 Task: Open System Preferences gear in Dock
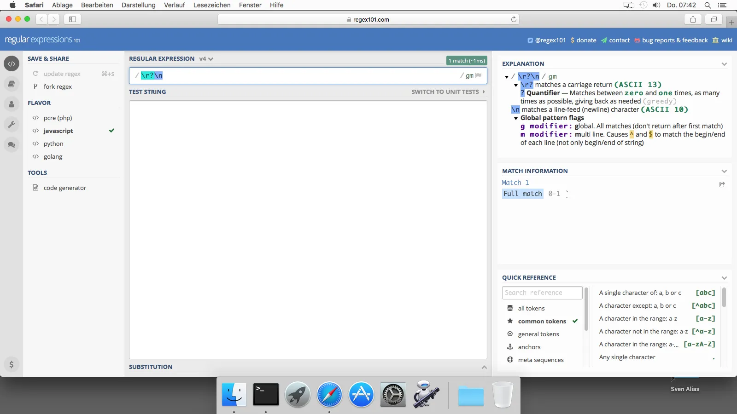(393, 394)
